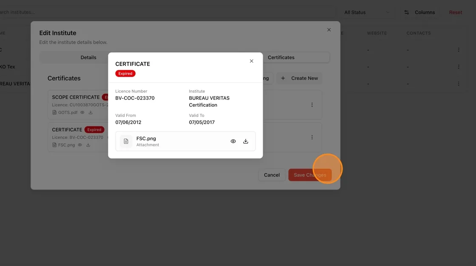Click Valid To date 07/05/2017
This screenshot has width=476, height=266.
coord(201,122)
